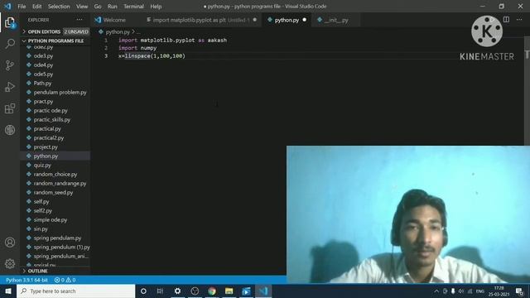Split the editor to the right
530x298 pixels.
click(506, 20)
